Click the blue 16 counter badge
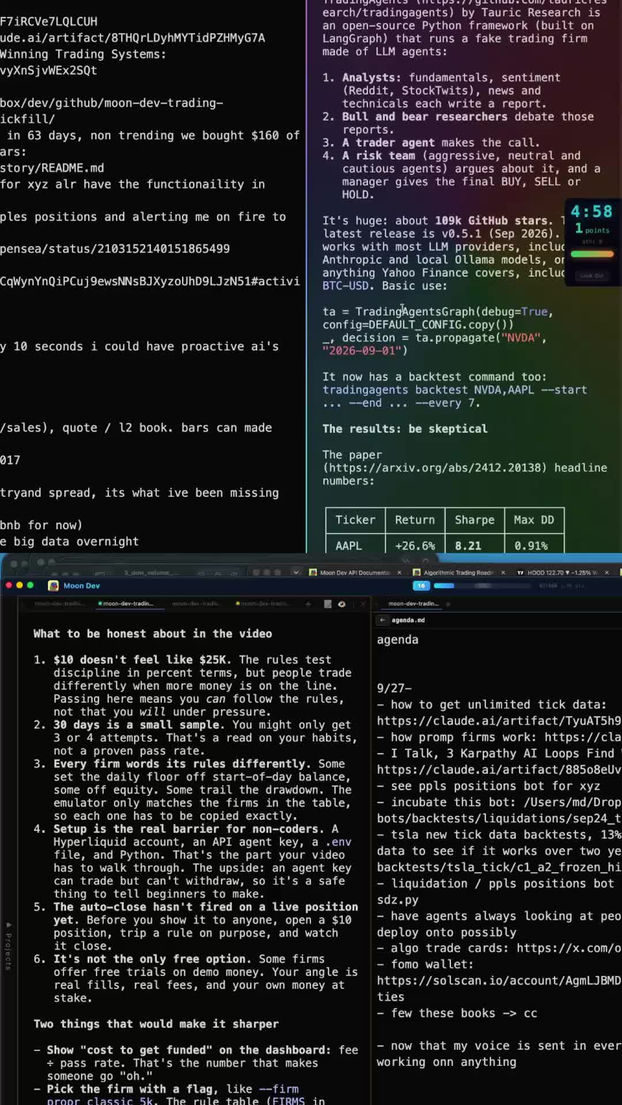622x1105 pixels. 421,585
